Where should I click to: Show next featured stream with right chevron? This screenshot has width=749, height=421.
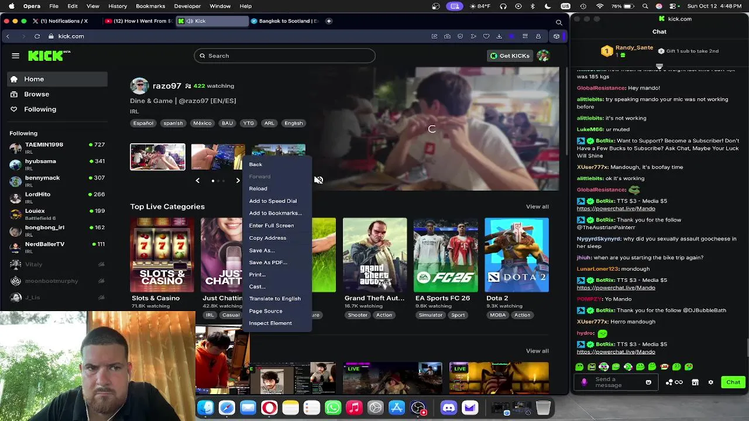click(x=238, y=181)
